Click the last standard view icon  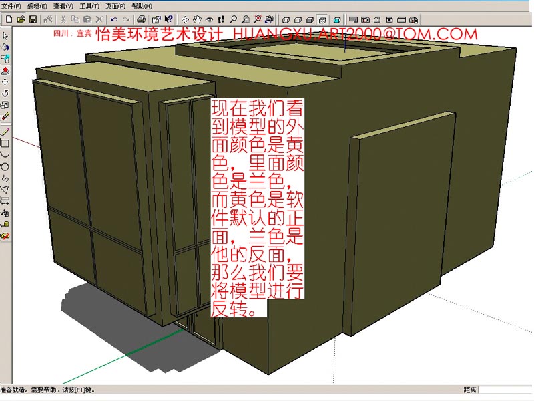point(413,20)
